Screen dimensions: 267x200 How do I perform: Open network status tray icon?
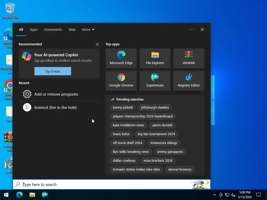(227, 195)
